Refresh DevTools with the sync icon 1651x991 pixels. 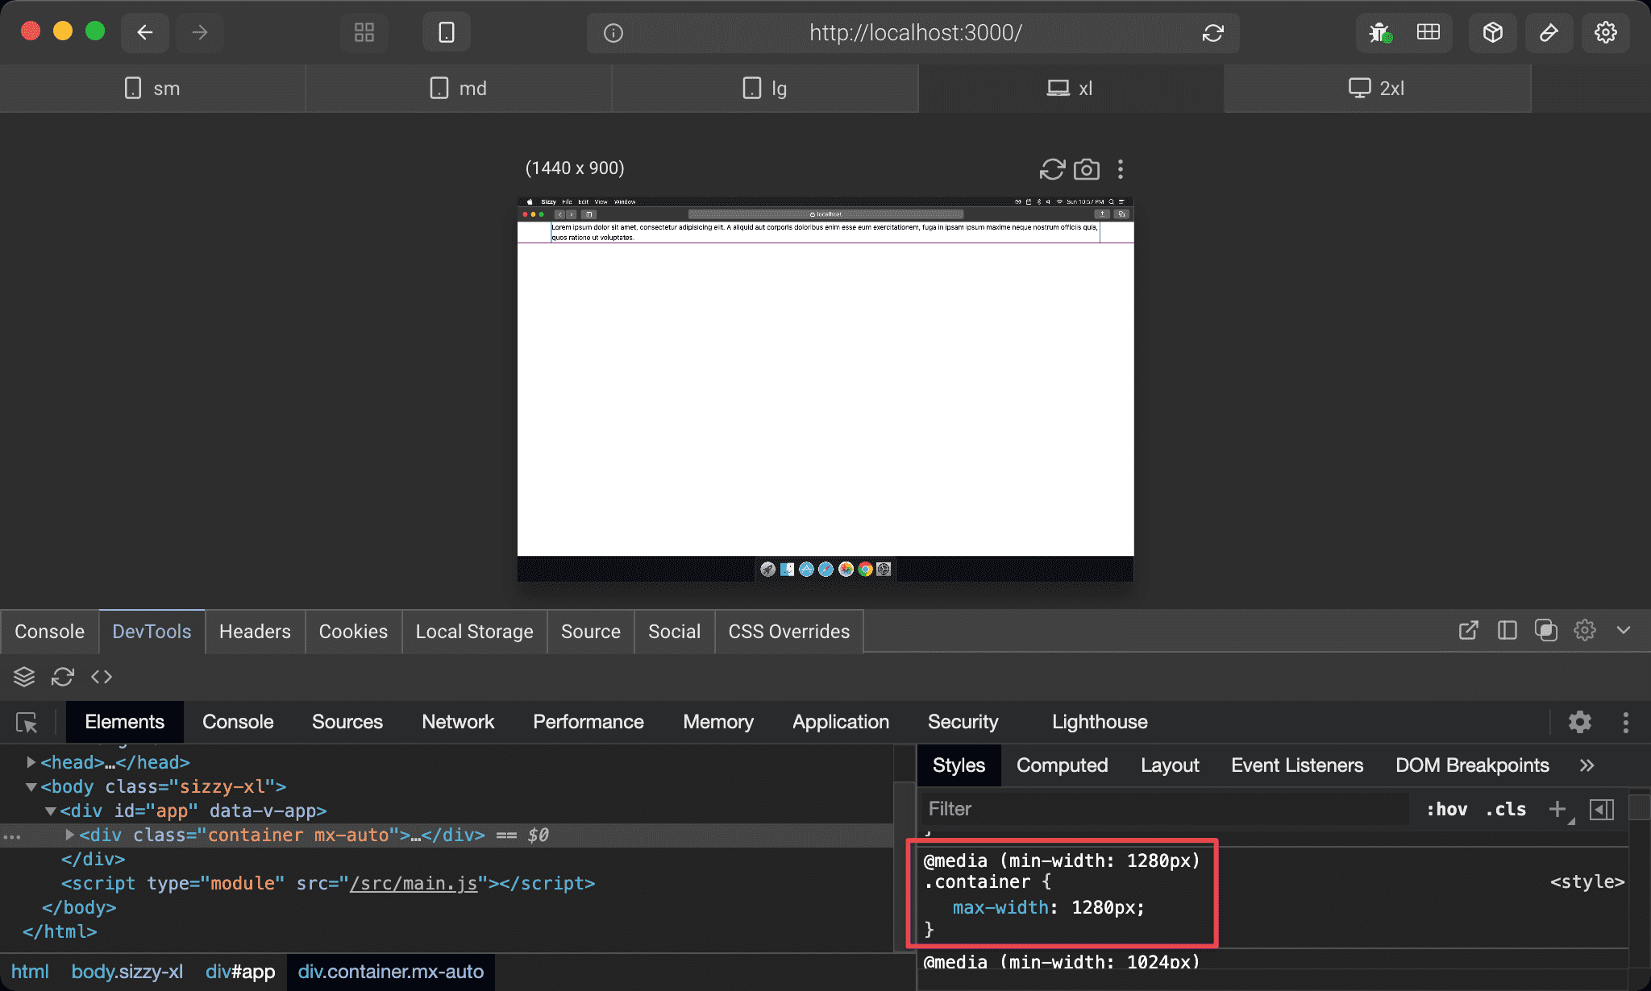[x=63, y=677]
